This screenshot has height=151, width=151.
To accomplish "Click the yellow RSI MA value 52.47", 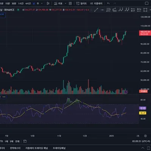I will (143, 113).
